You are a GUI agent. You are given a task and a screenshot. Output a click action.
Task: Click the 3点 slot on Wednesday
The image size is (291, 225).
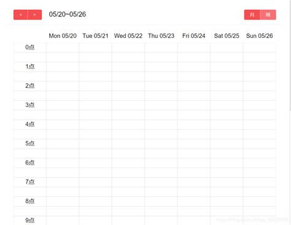128,105
